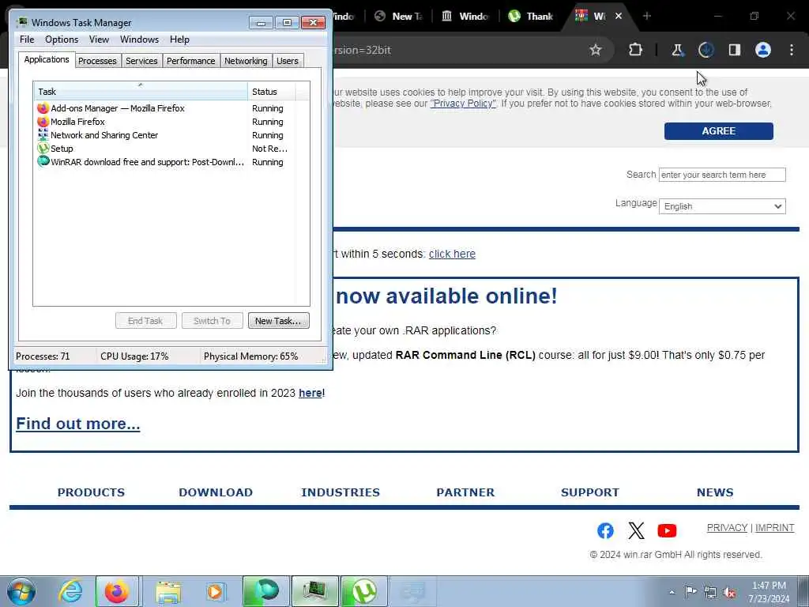Viewport: 809px width, 607px height.
Task: Click the green browser taskbar icon
Action: [265, 591]
